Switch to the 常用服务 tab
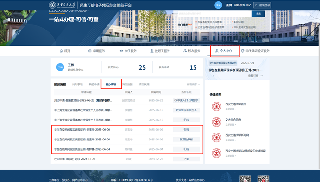The width and height of the screenshot is (320, 182). (x=96, y=51)
